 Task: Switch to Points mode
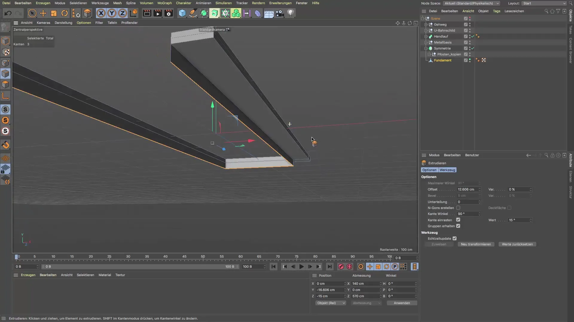tap(5, 63)
